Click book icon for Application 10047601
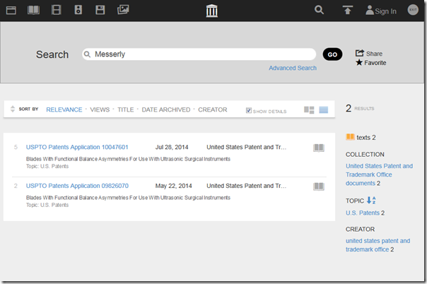427x284 pixels. (x=319, y=148)
